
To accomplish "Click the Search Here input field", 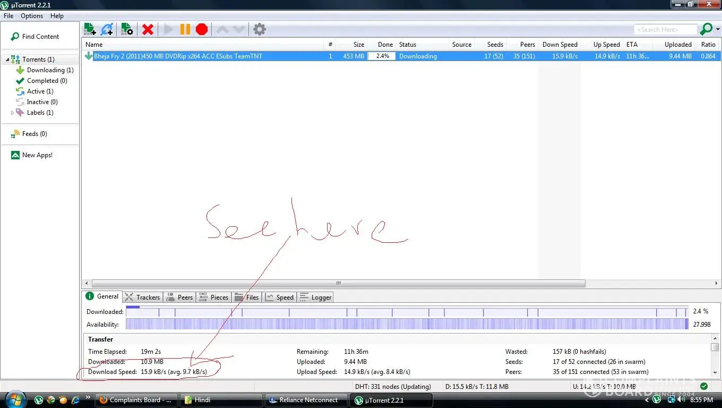I will pos(665,30).
